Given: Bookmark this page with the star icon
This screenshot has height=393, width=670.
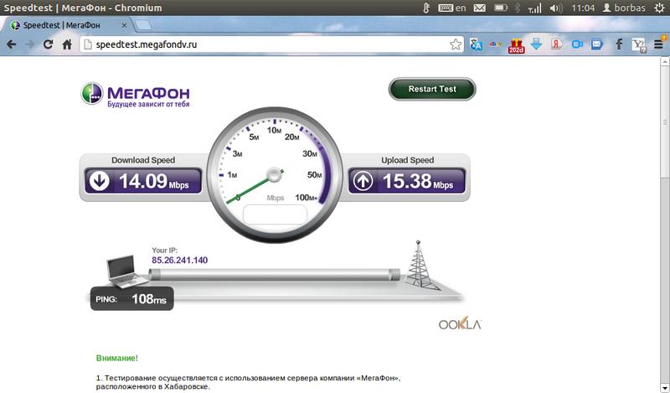Looking at the screenshot, I should pos(456,44).
